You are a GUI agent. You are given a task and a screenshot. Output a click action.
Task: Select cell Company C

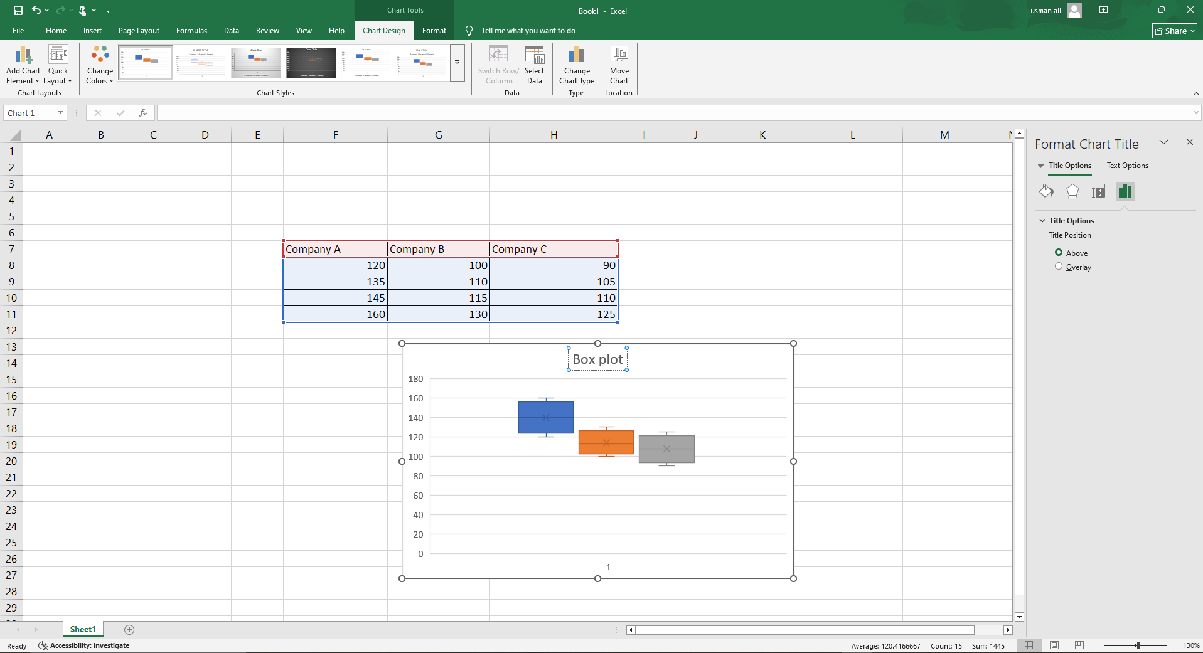[553, 249]
